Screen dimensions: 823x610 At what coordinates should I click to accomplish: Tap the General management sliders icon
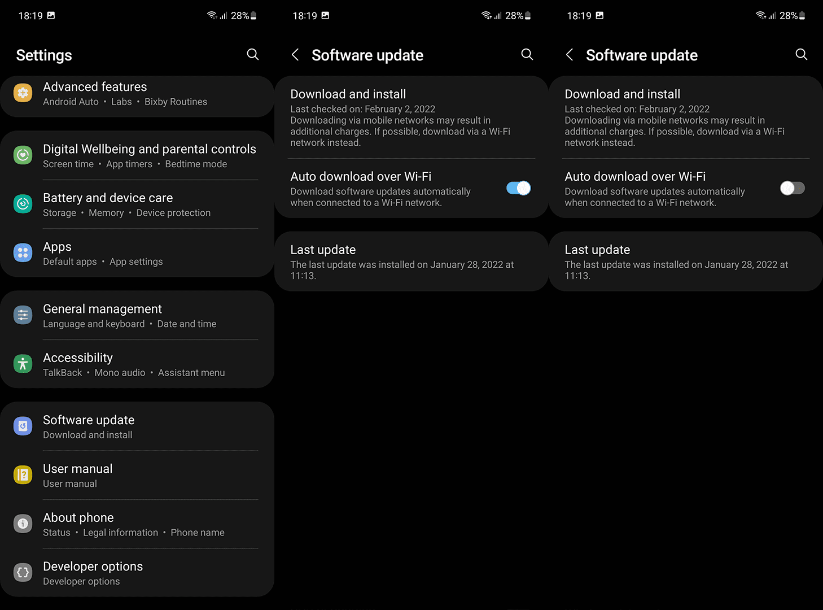point(23,315)
